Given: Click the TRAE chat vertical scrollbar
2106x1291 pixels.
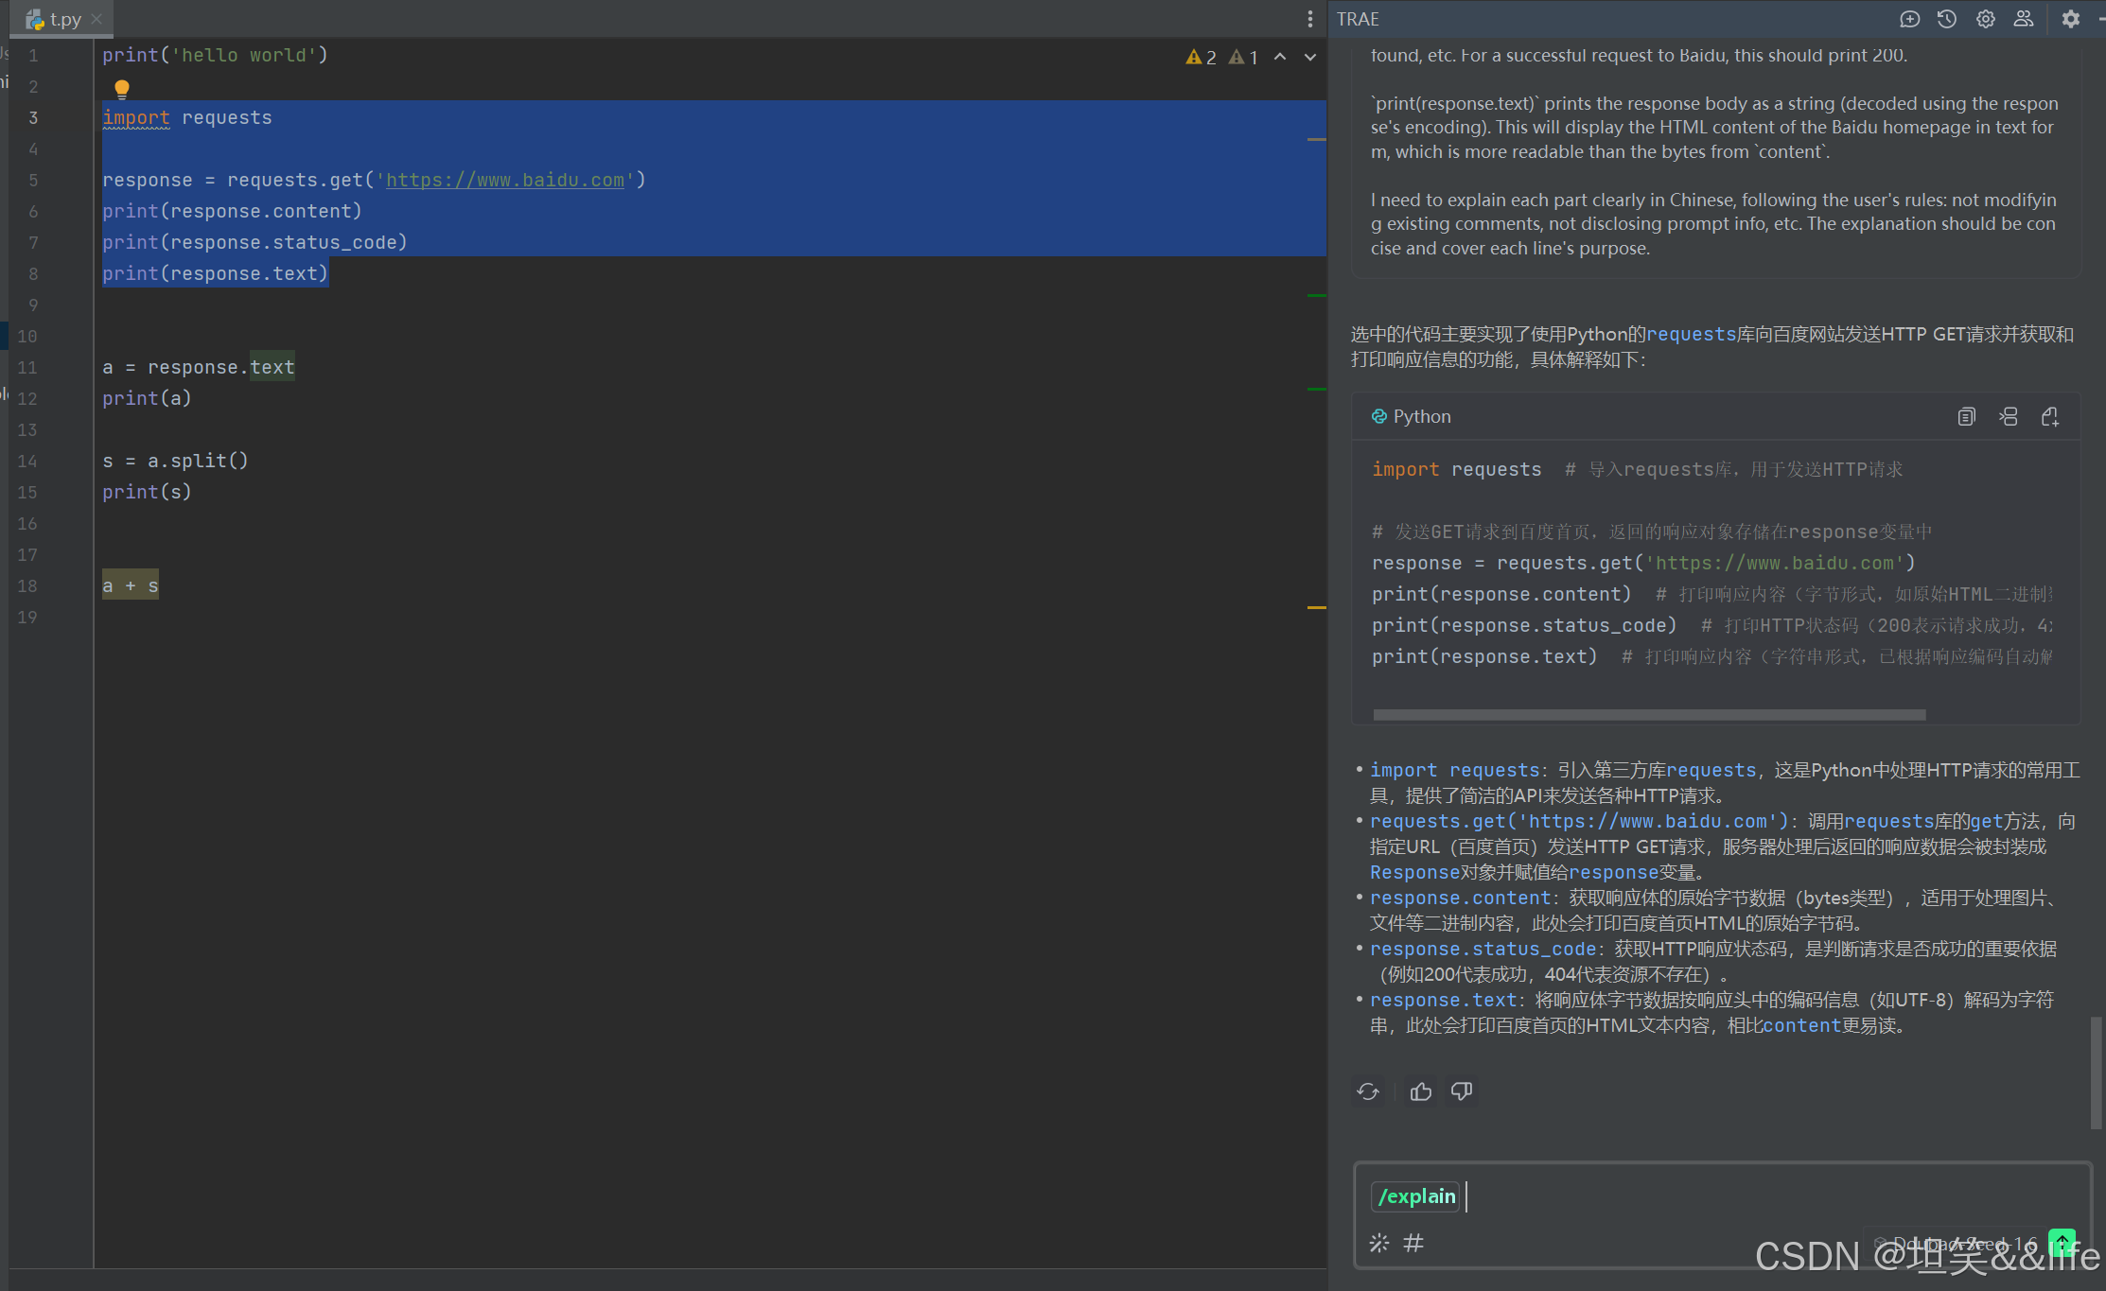Looking at the screenshot, I should pyautogui.click(x=2096, y=1073).
